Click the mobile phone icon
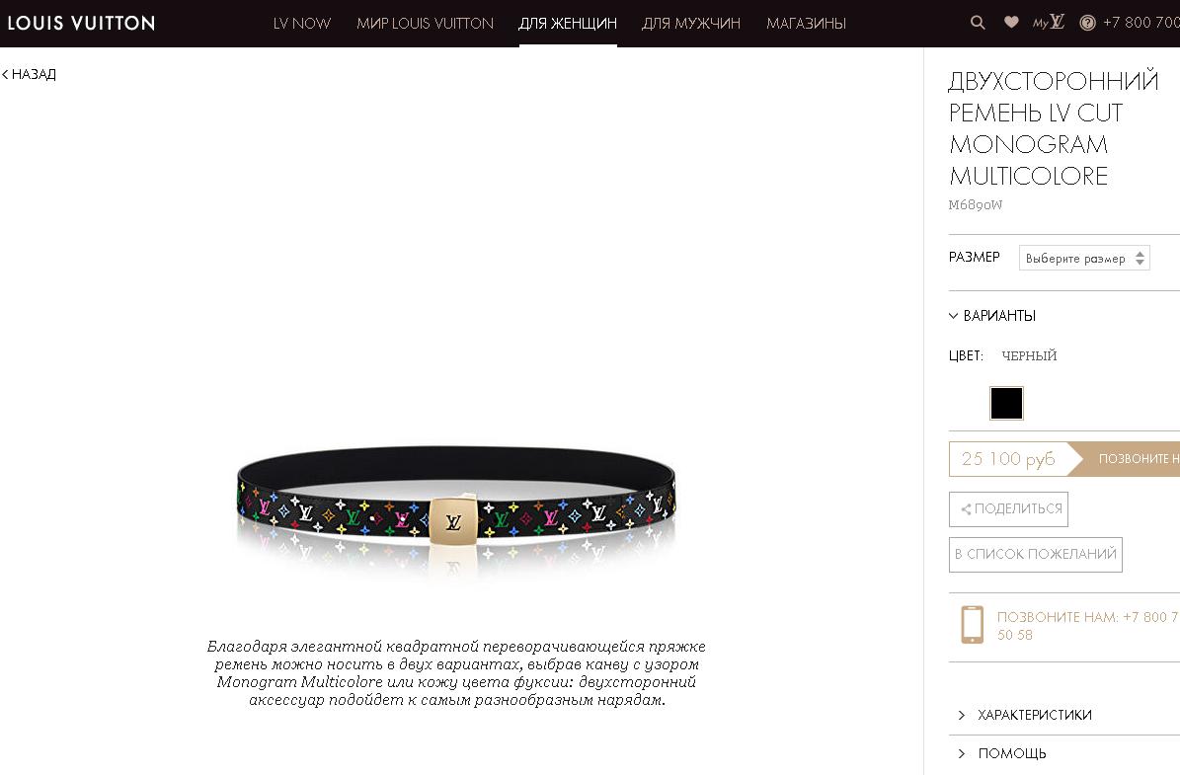 pos(973,625)
